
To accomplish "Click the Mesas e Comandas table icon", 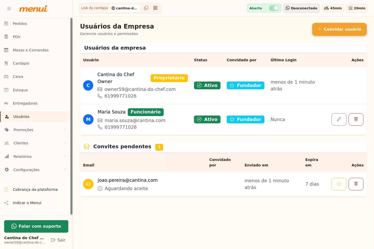I will (6, 50).
